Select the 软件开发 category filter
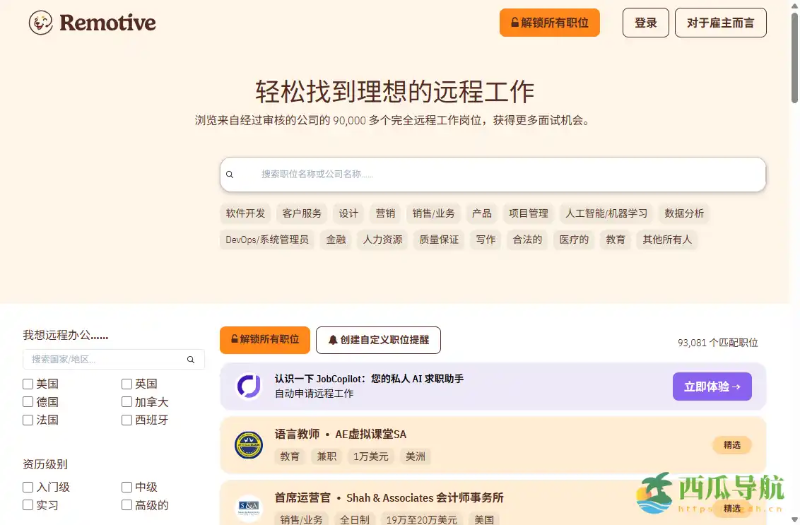The width and height of the screenshot is (800, 525). click(x=245, y=213)
